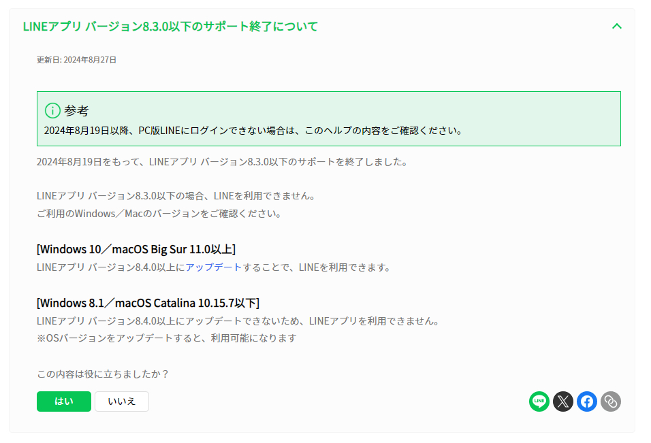Click the line LINEアプリ バージョン8.3.0以下の場合、LINEを利用できません
Screen dimensions: 651x443
[176, 196]
